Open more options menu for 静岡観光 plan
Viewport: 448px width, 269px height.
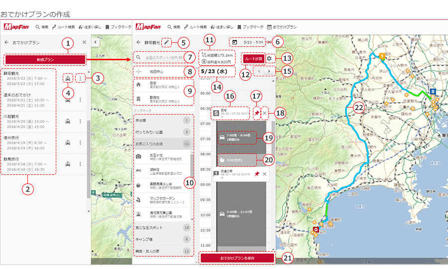80,78
